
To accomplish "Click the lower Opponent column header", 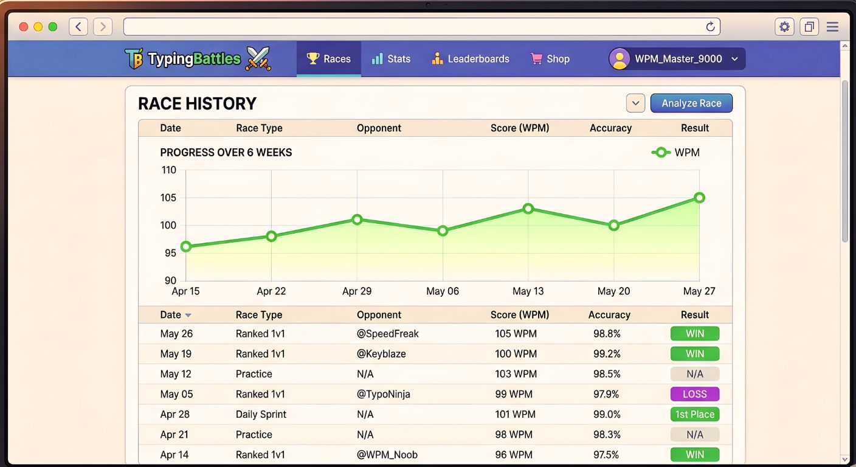I will coord(379,315).
